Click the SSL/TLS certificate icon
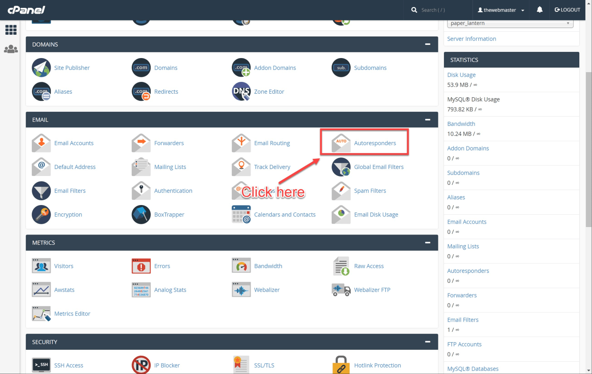Image resolution: width=592 pixels, height=374 pixels. point(241,365)
